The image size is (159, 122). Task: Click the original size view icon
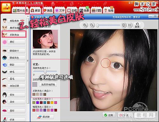(129, 25)
